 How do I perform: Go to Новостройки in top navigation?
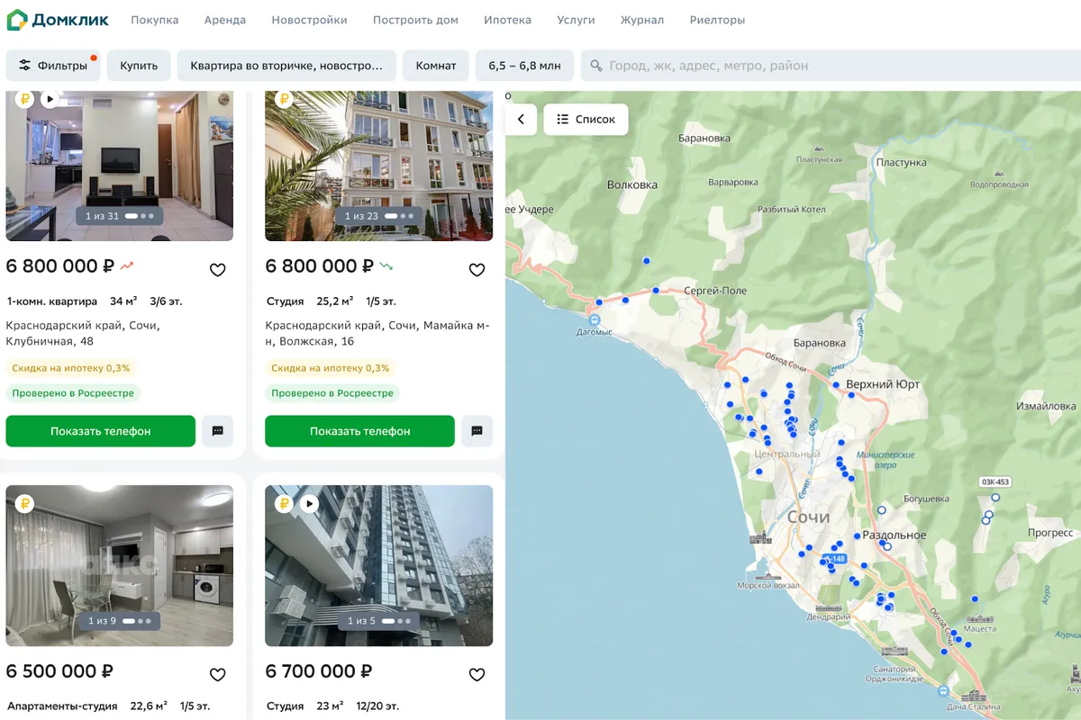pyautogui.click(x=309, y=20)
